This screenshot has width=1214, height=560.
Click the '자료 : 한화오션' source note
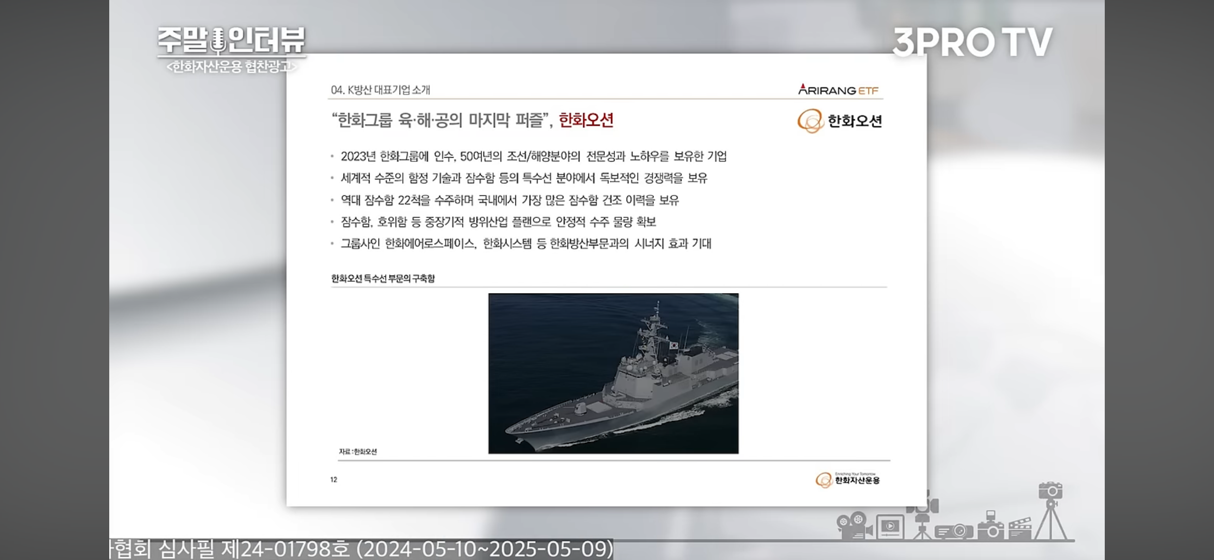tap(358, 451)
